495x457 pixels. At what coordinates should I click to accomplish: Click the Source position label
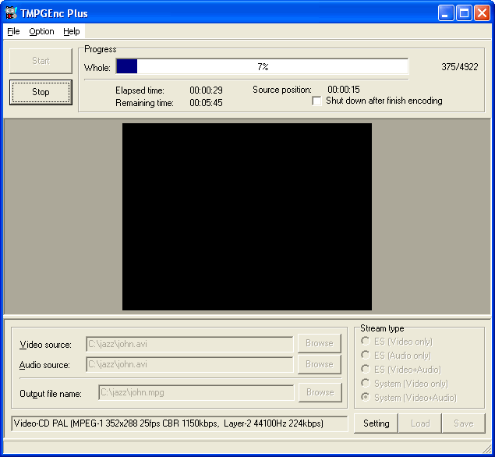[x=282, y=90]
